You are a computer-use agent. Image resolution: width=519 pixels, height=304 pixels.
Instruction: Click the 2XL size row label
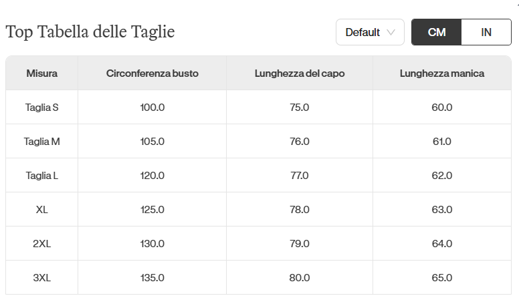point(41,243)
